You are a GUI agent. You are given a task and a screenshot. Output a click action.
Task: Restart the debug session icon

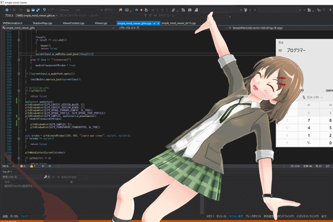click(146, 10)
